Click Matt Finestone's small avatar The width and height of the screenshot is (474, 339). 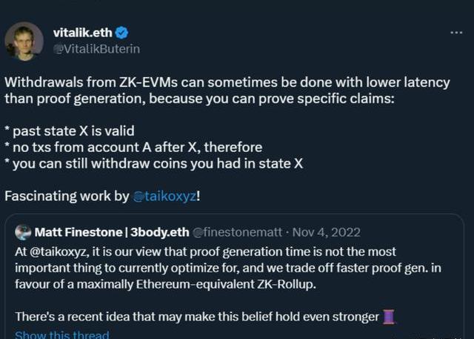click(x=23, y=232)
